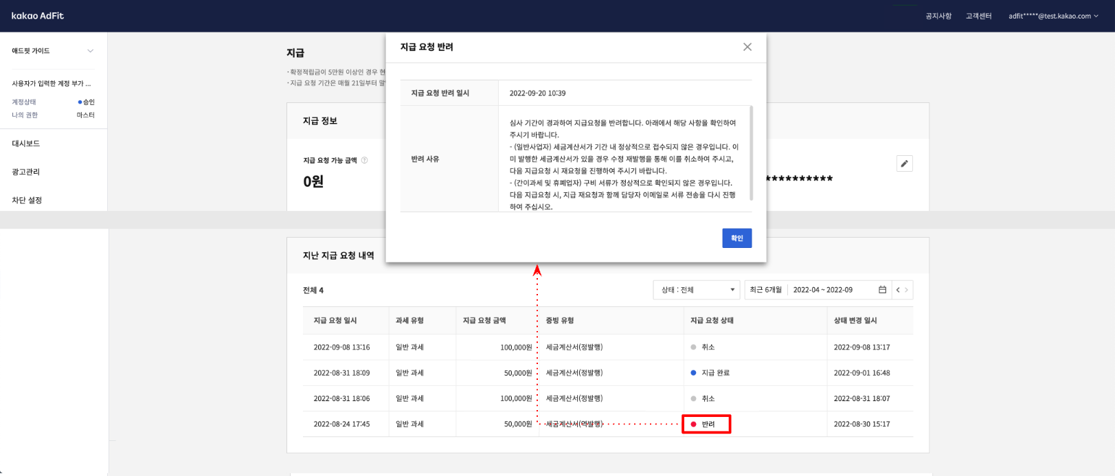This screenshot has width=1115, height=476.
Task: Open the calendar date picker icon
Action: [x=882, y=290]
